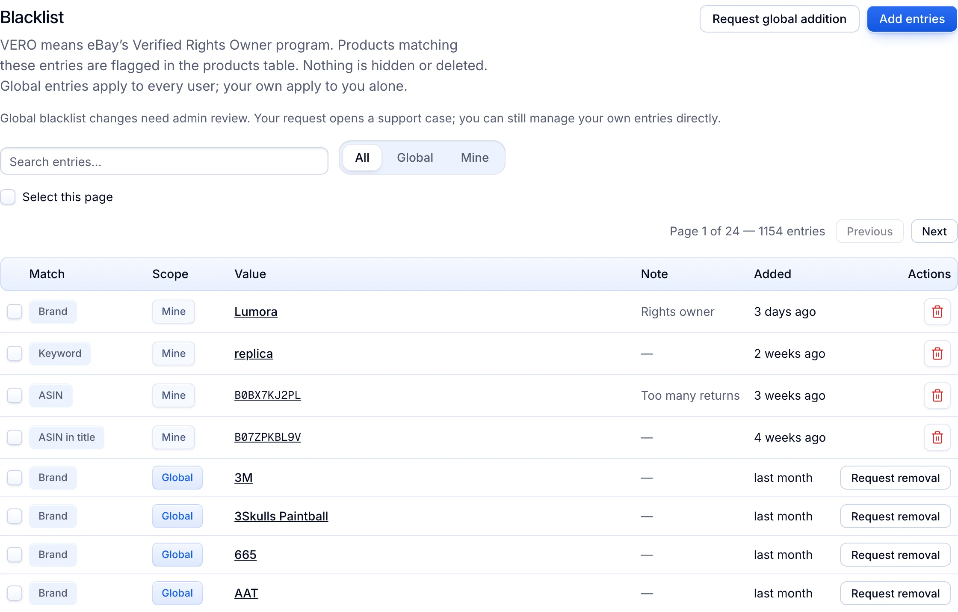Tick the 3Skulls Paintball row checkbox
958x612 pixels.
[x=15, y=516]
